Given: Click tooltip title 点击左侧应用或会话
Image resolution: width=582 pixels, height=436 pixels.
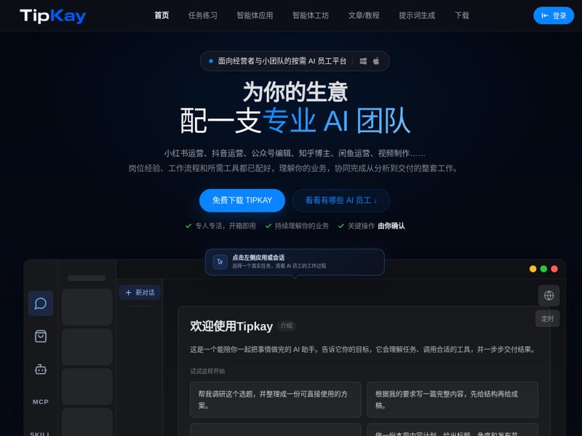Looking at the screenshot, I should pos(258,258).
